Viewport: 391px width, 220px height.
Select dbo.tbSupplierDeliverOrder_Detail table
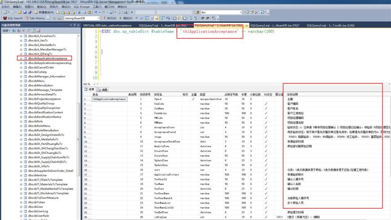click(51, 171)
